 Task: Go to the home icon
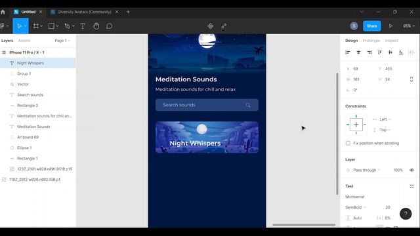[3, 12]
